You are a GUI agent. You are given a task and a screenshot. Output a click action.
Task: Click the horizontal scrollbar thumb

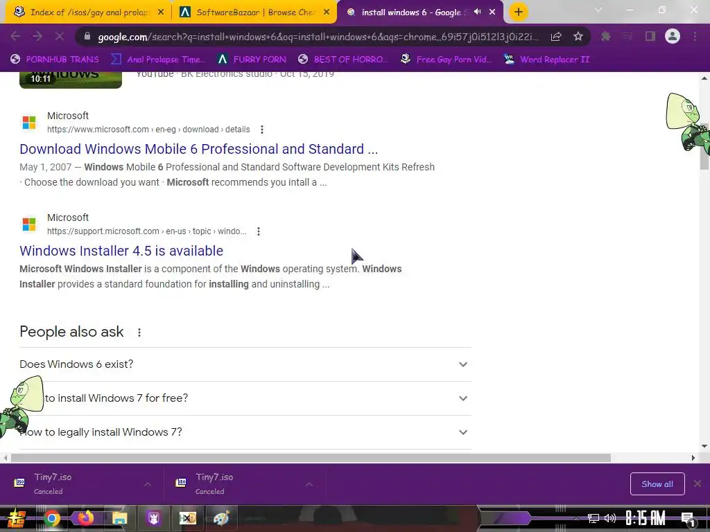click(x=311, y=458)
